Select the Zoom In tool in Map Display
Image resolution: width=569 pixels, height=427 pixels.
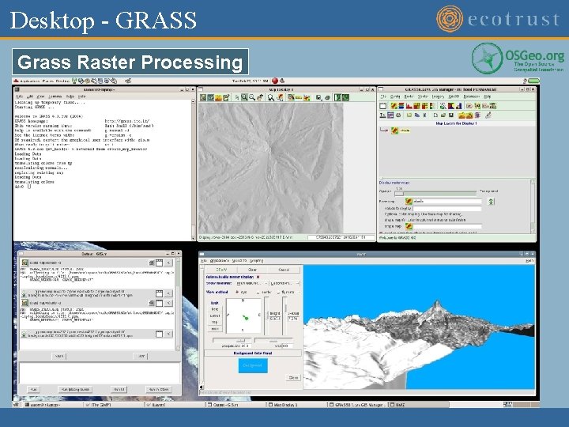pyautogui.click(x=244, y=97)
